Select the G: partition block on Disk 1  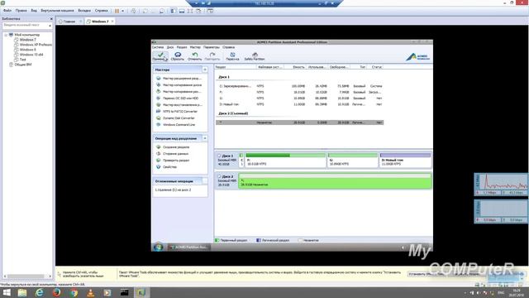pyautogui.click(x=353, y=160)
